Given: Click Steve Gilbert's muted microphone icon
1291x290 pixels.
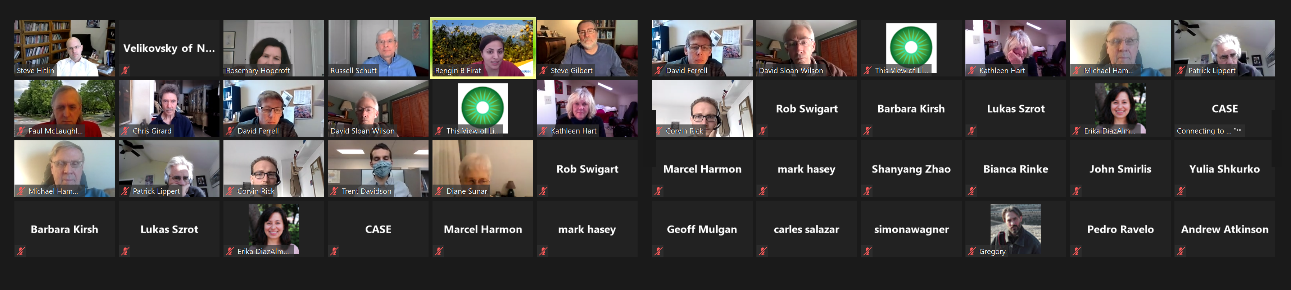Looking at the screenshot, I should 543,70.
